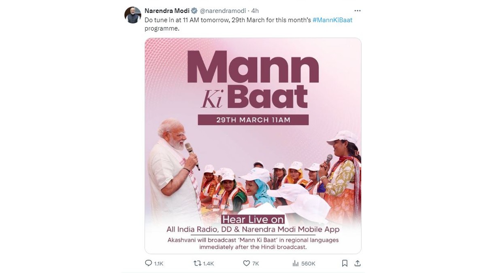Click the 560K views count
486x273 pixels.
(x=308, y=264)
